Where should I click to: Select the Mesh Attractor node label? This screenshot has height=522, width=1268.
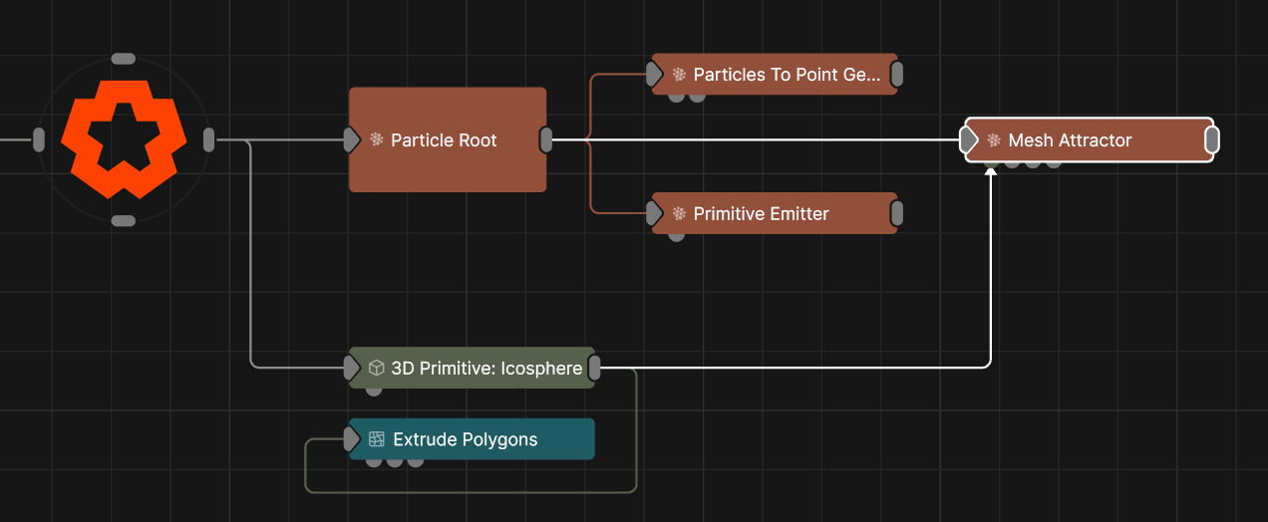click(x=1070, y=140)
